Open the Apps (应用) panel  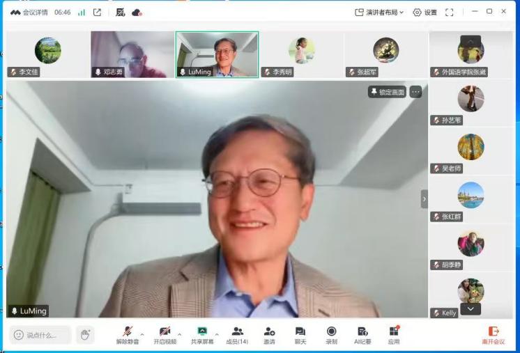(x=394, y=334)
